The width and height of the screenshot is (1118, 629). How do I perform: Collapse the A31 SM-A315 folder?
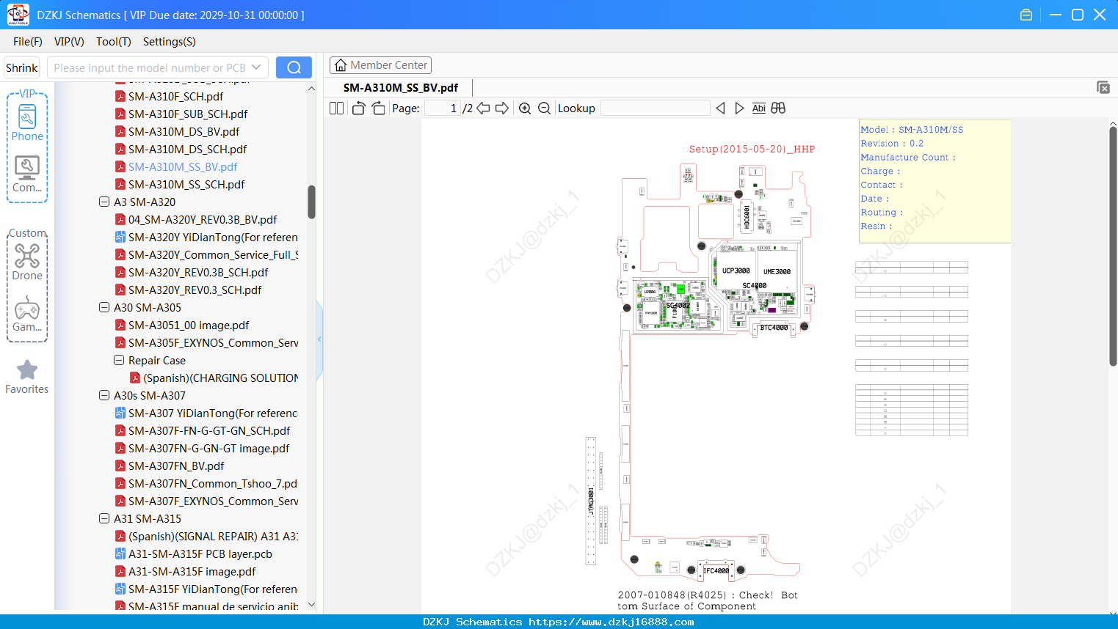[x=104, y=518]
